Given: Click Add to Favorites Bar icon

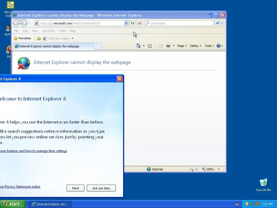Looking at the screenshot, I should click(39, 38).
